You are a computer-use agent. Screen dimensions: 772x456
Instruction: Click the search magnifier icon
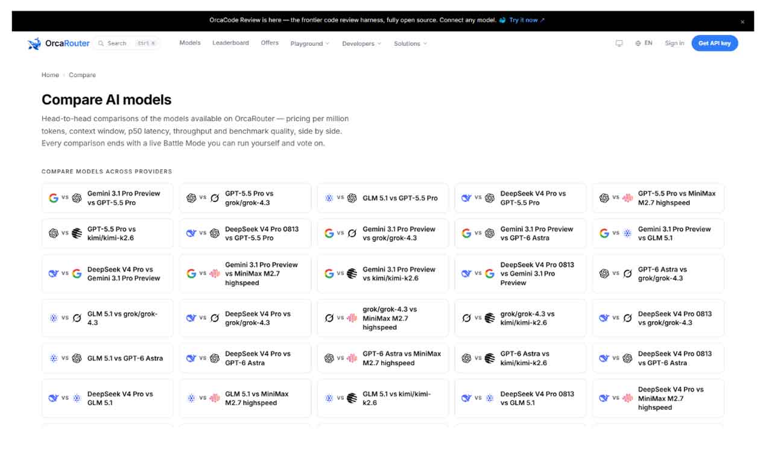[x=101, y=43]
